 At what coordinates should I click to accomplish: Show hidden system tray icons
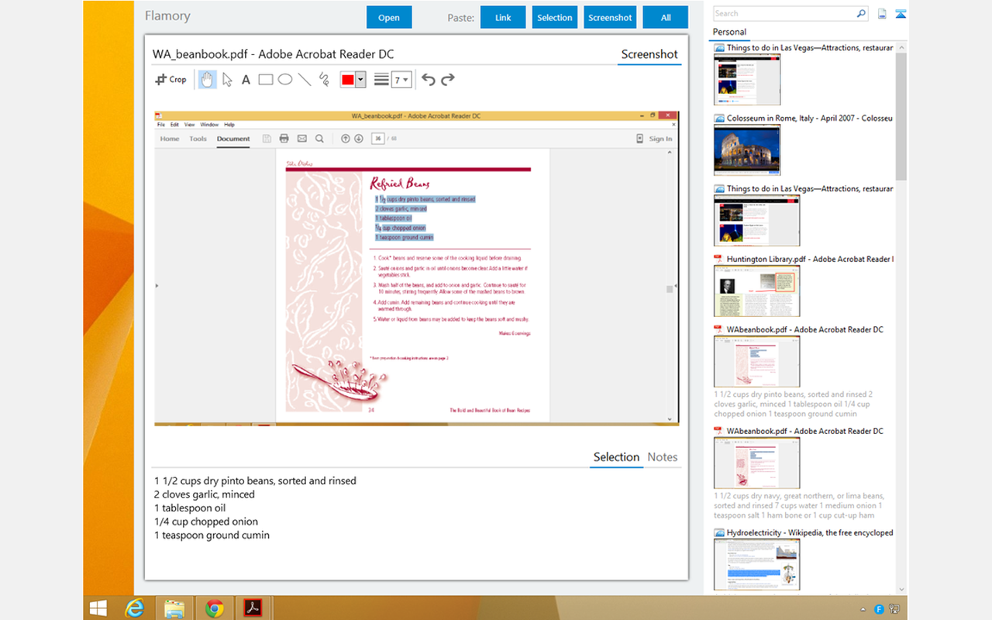(864, 609)
